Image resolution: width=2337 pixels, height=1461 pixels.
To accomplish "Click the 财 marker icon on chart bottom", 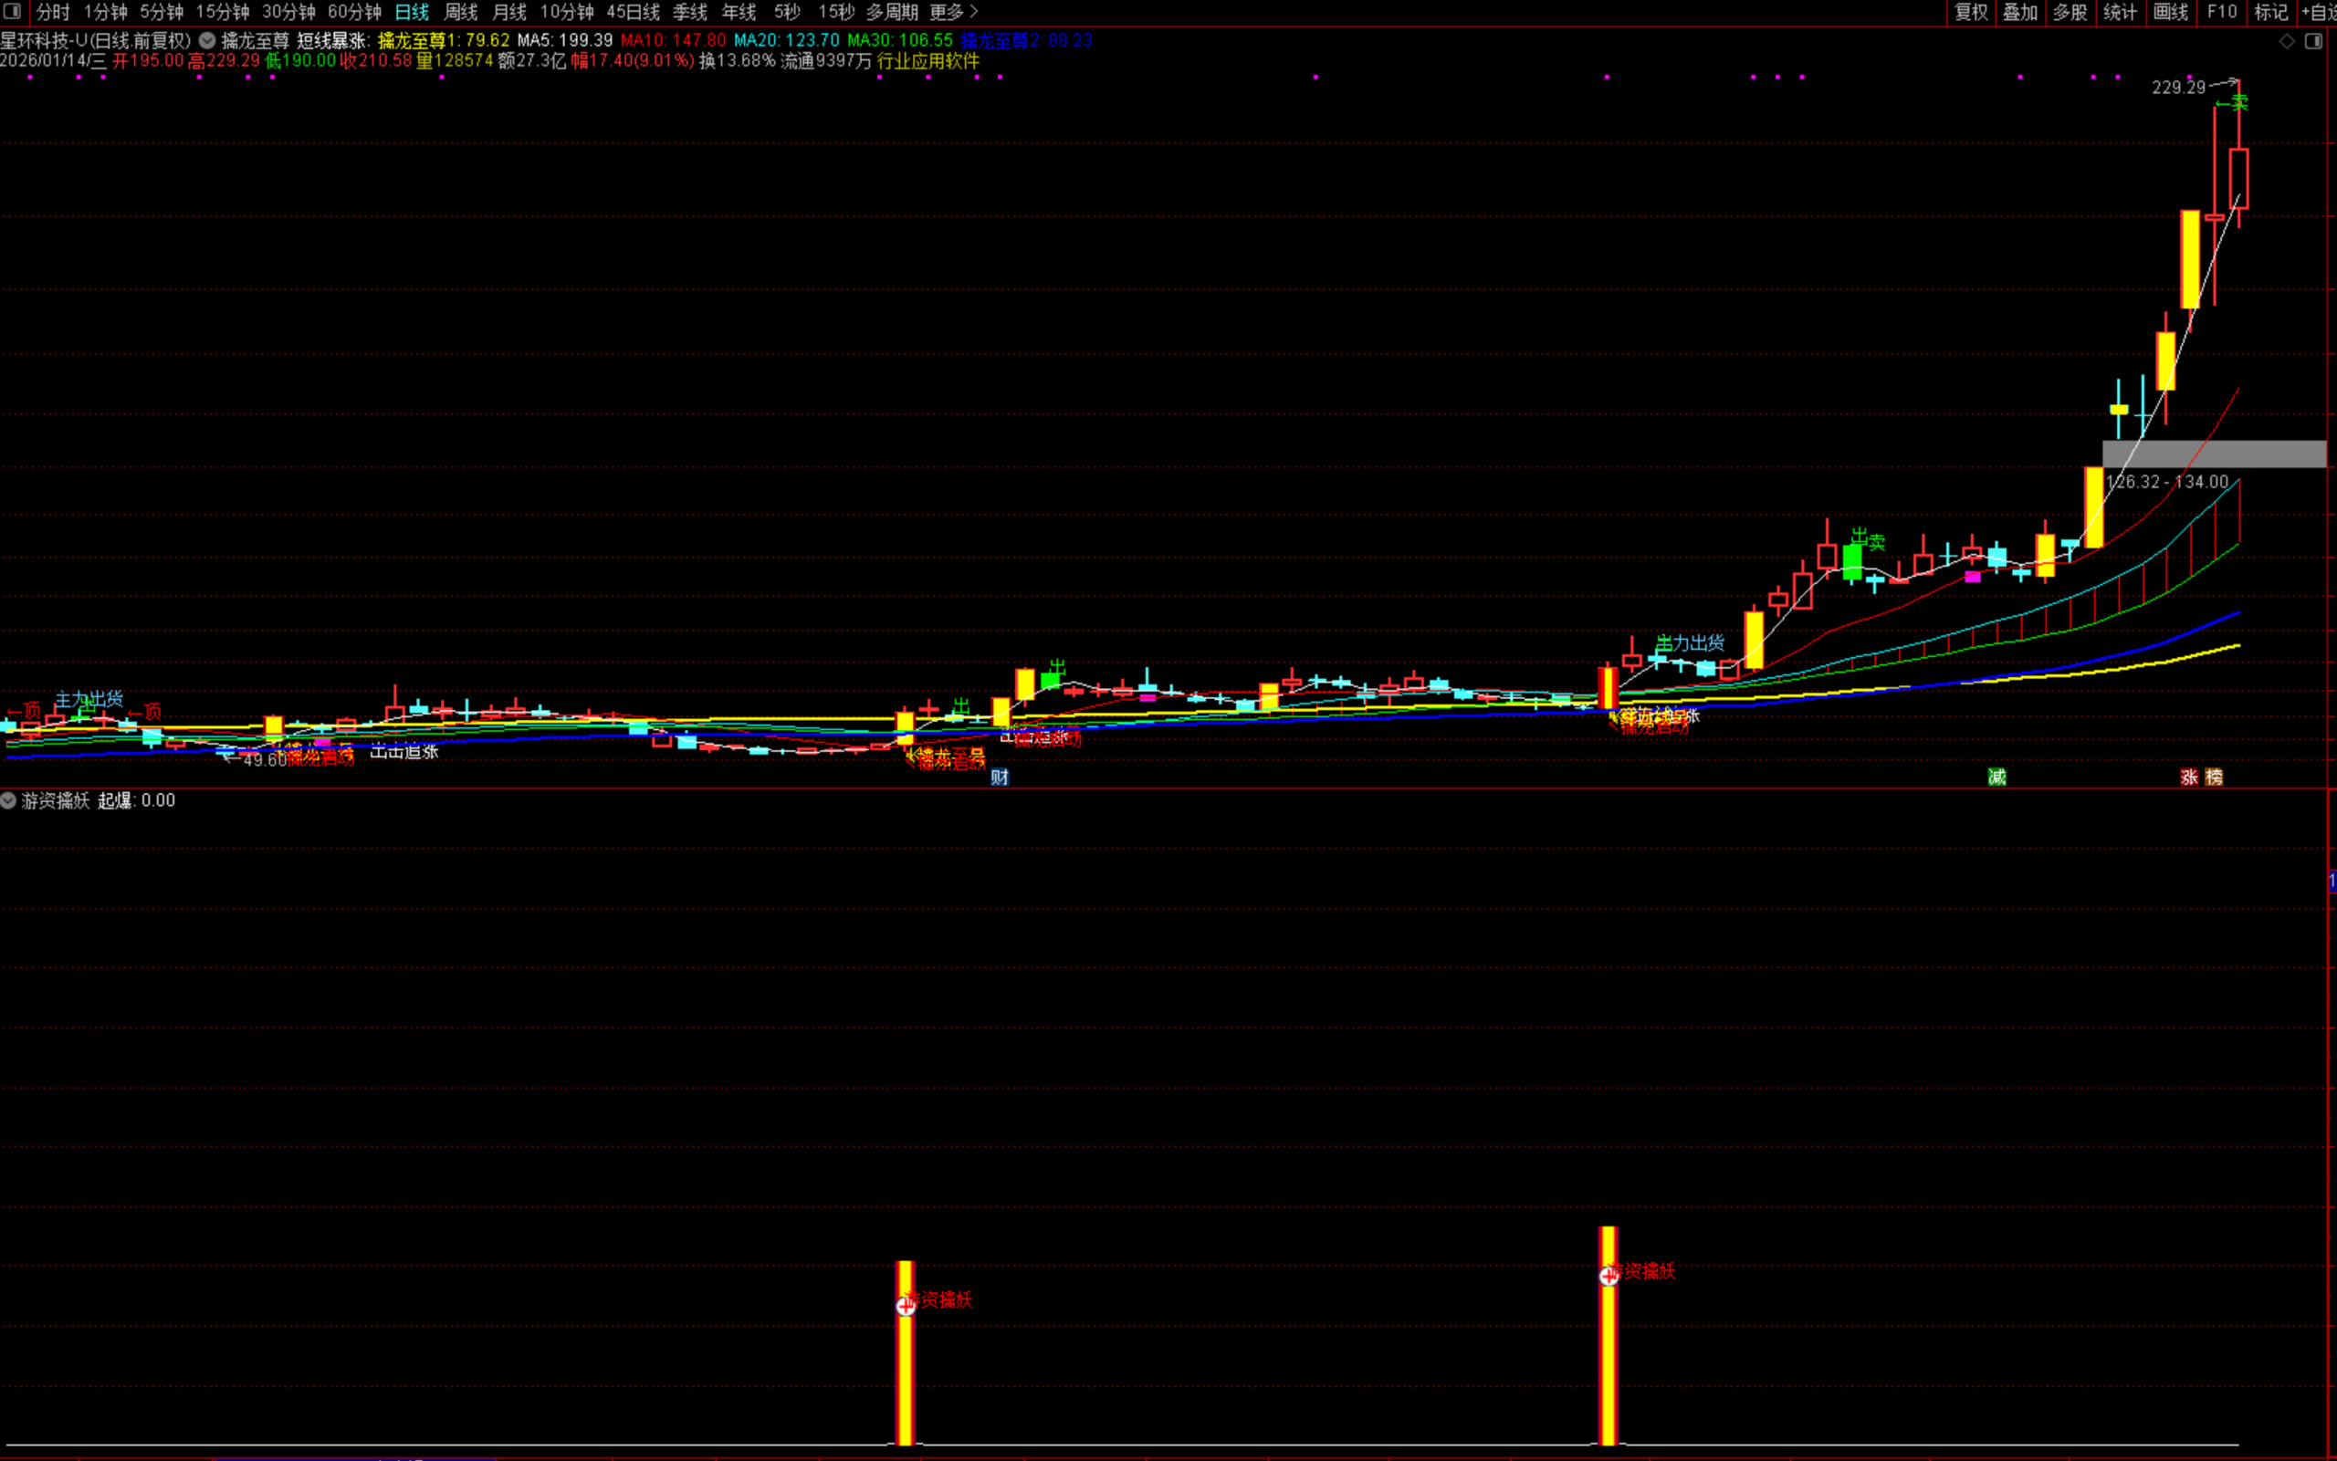I will tap(1000, 777).
